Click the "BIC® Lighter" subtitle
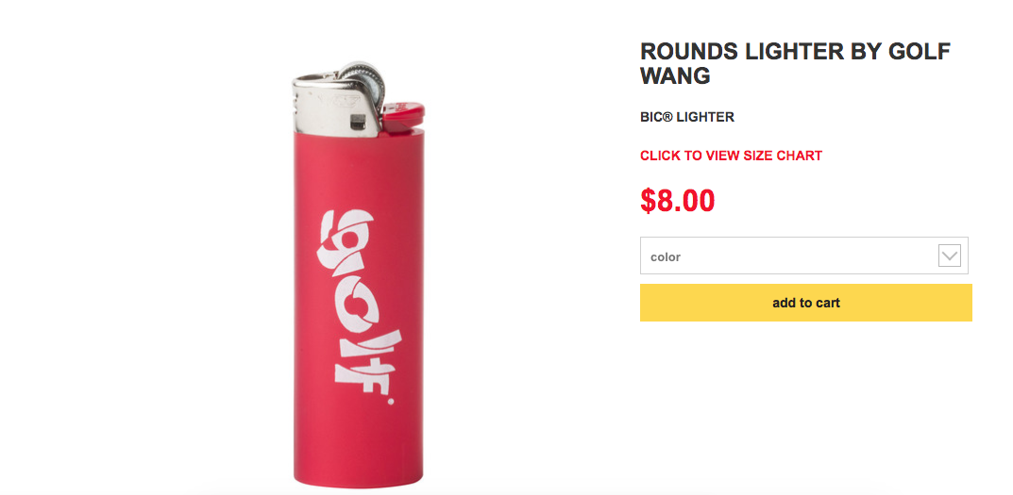 [686, 118]
